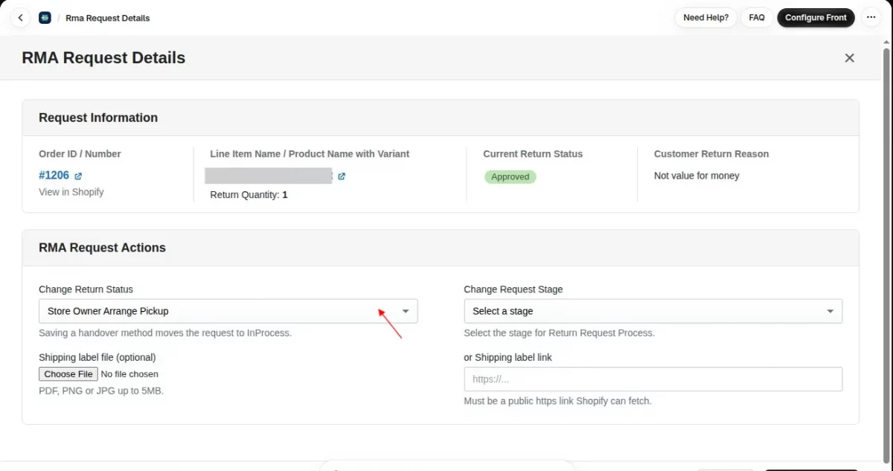The image size is (893, 471).
Task: Close the RMA Request Details panel
Action: [x=849, y=58]
